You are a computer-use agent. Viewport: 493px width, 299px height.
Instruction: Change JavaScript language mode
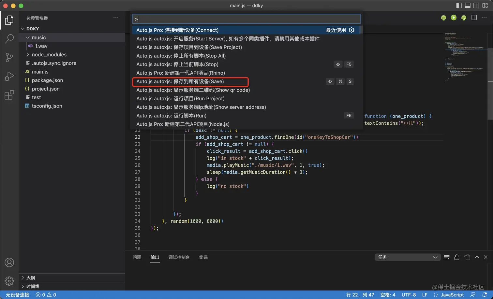point(452,295)
